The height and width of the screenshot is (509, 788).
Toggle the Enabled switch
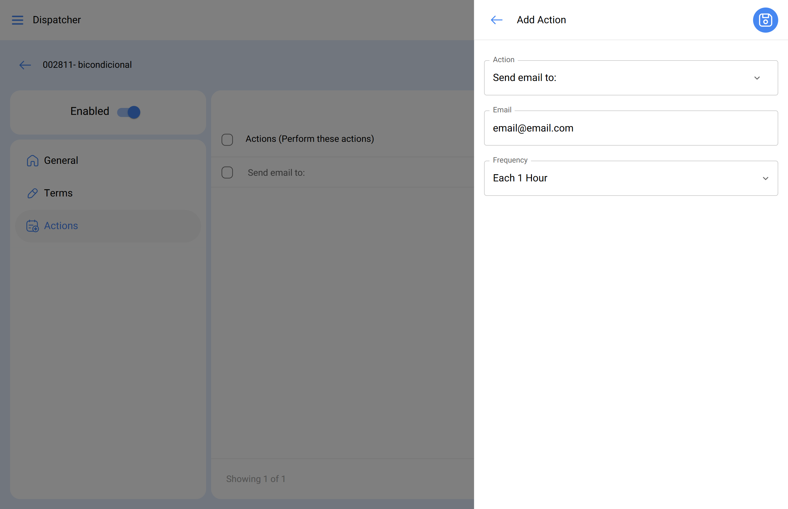(x=129, y=112)
